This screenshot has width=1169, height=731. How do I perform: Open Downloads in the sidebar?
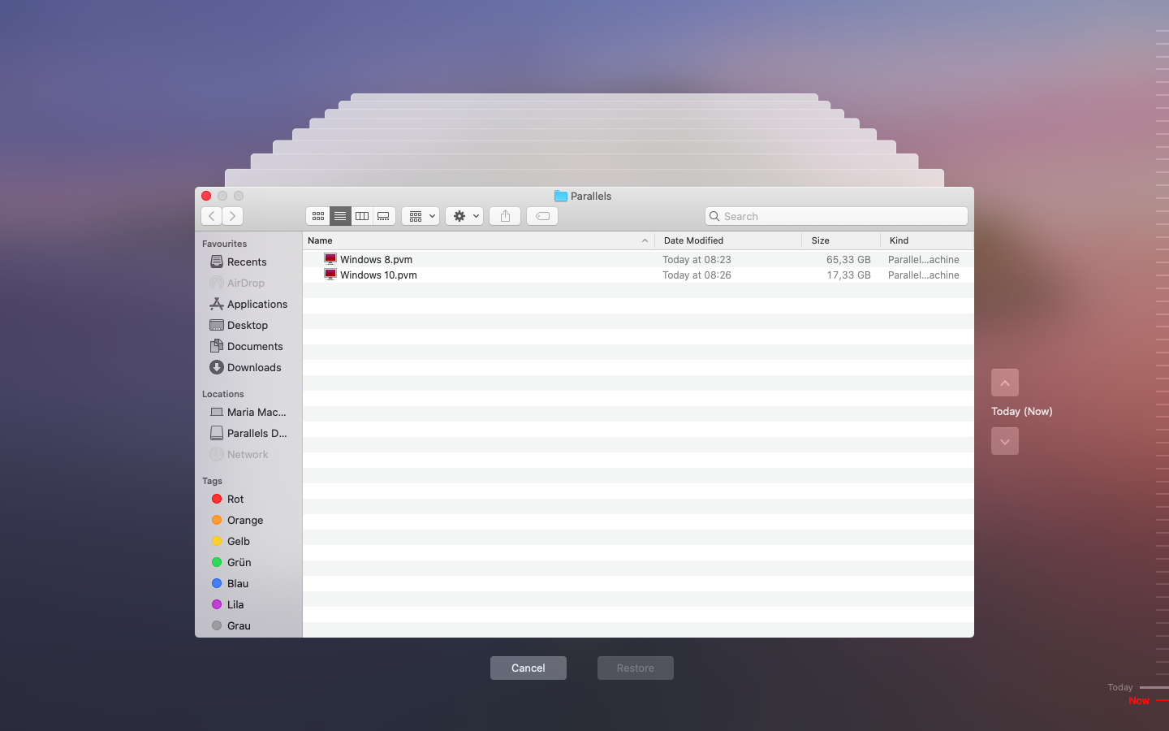click(253, 367)
